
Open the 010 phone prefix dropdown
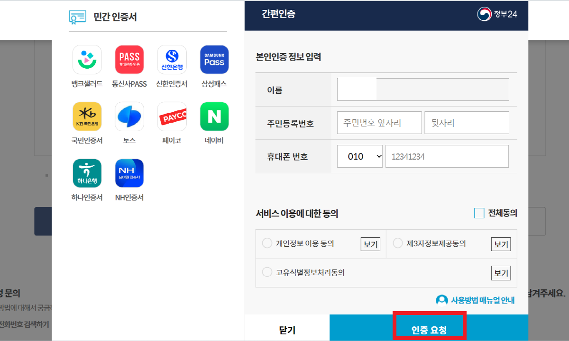[x=360, y=156]
